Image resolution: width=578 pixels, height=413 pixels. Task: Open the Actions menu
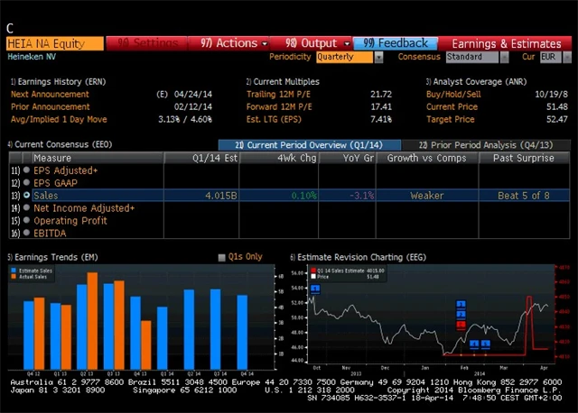coord(234,42)
